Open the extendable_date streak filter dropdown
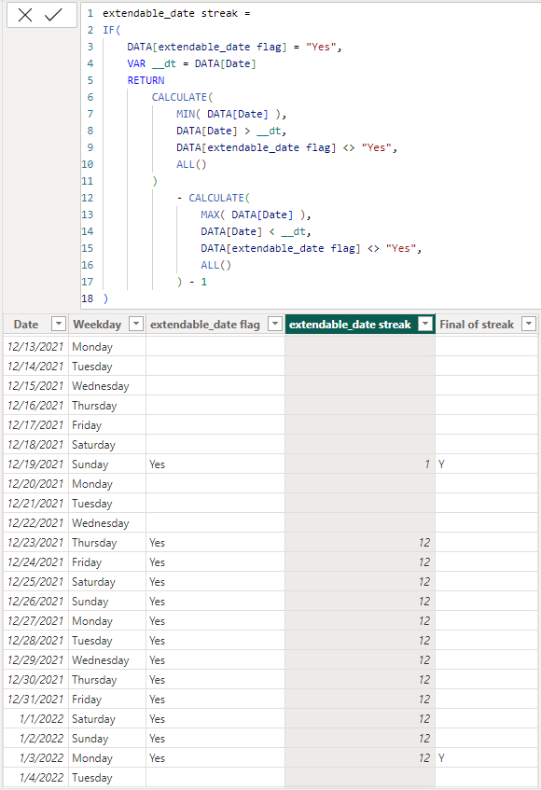Image resolution: width=541 pixels, height=790 pixels. pyautogui.click(x=425, y=324)
